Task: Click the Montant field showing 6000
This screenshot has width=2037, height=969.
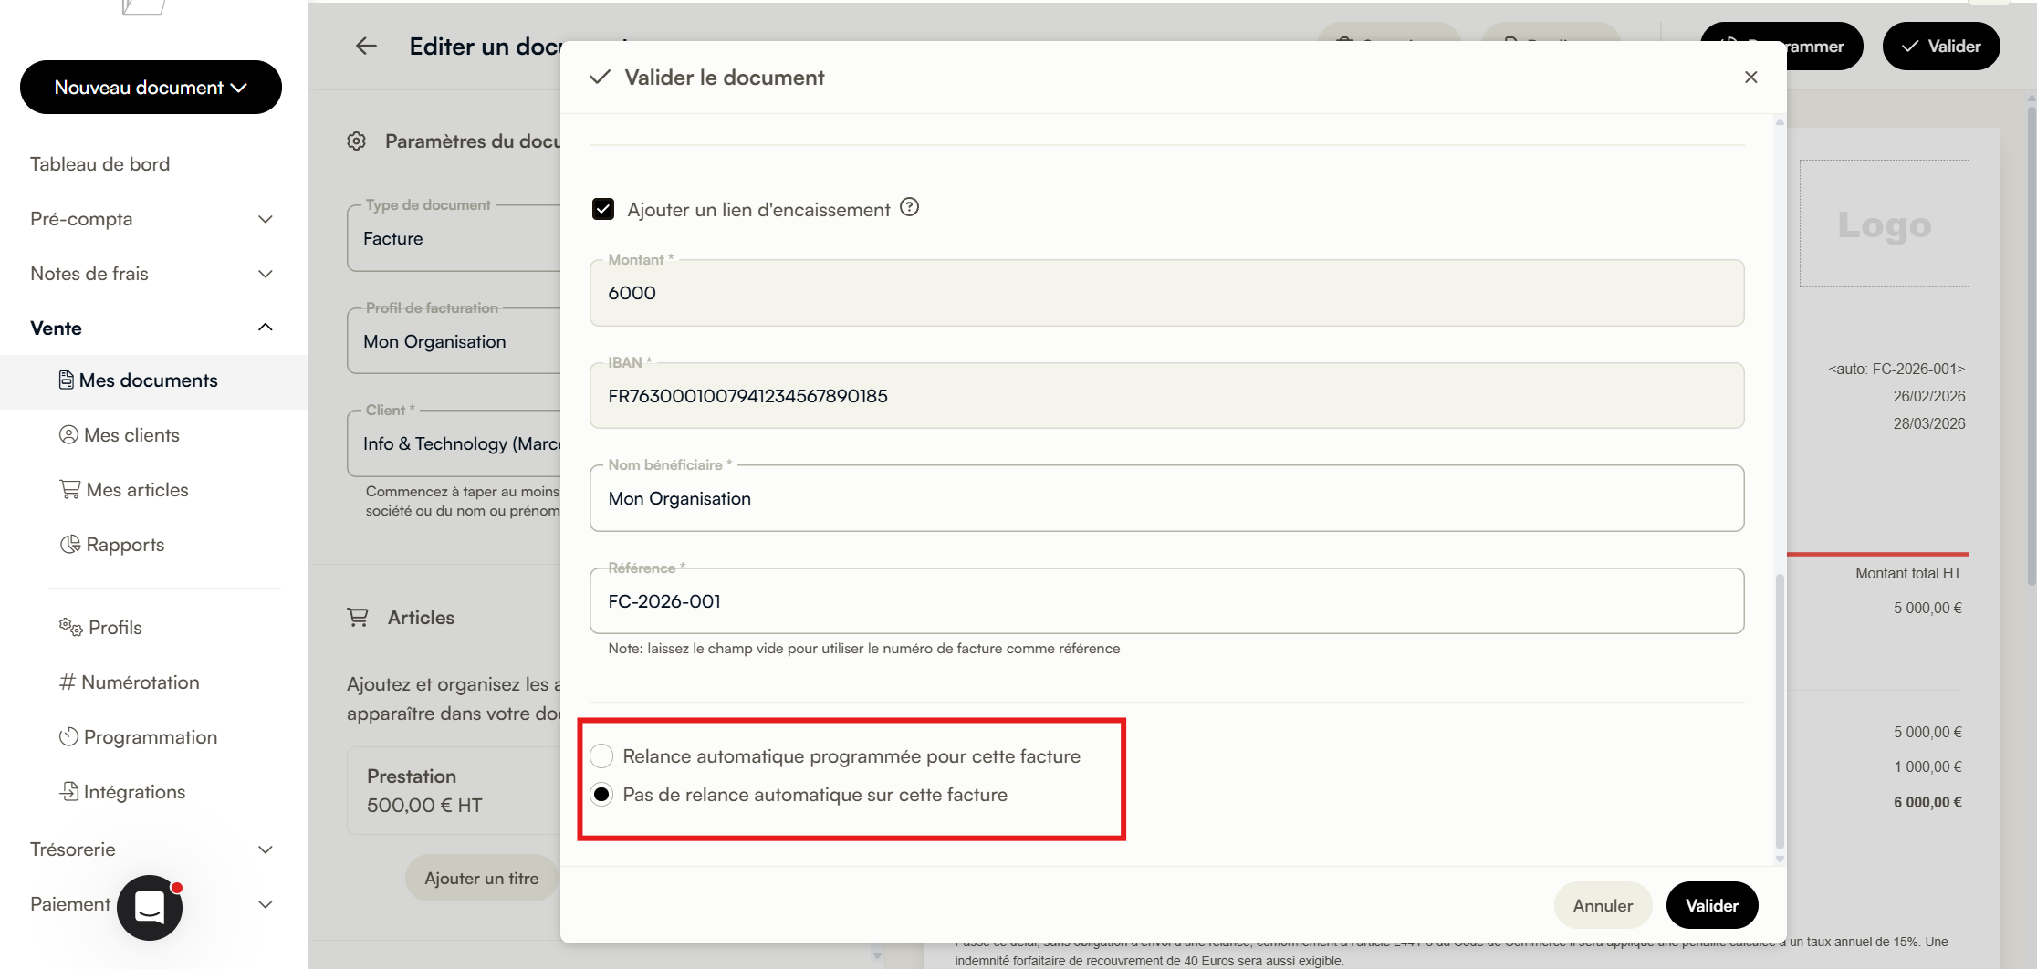Action: [x=1166, y=293]
